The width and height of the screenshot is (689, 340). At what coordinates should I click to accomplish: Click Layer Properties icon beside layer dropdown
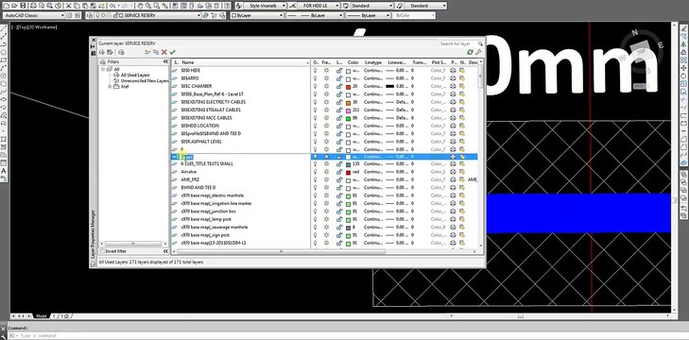click(x=90, y=15)
